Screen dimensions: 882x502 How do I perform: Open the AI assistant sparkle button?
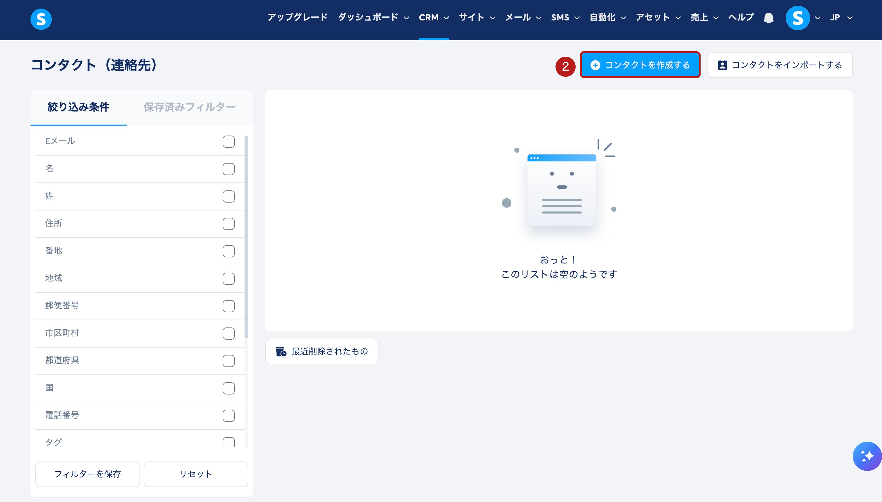coord(866,456)
